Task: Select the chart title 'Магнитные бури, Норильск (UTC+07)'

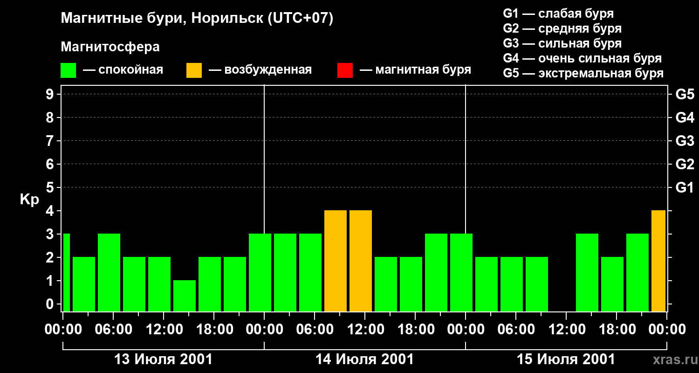Action: pyautogui.click(x=197, y=19)
